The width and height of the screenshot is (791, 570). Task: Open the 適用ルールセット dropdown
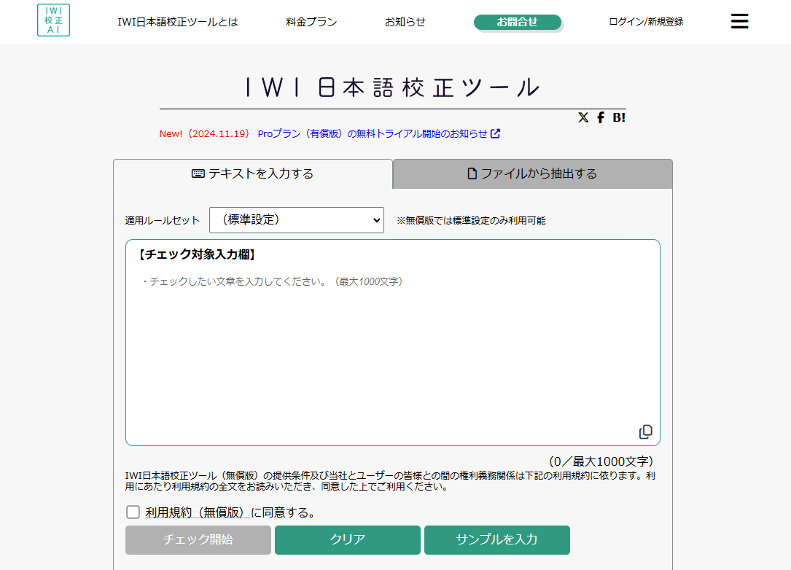(296, 219)
